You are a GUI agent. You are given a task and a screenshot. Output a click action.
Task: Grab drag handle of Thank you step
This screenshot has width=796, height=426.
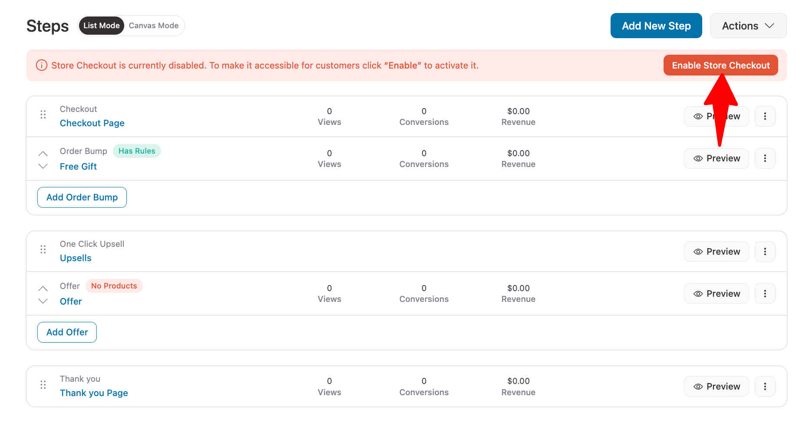[43, 385]
